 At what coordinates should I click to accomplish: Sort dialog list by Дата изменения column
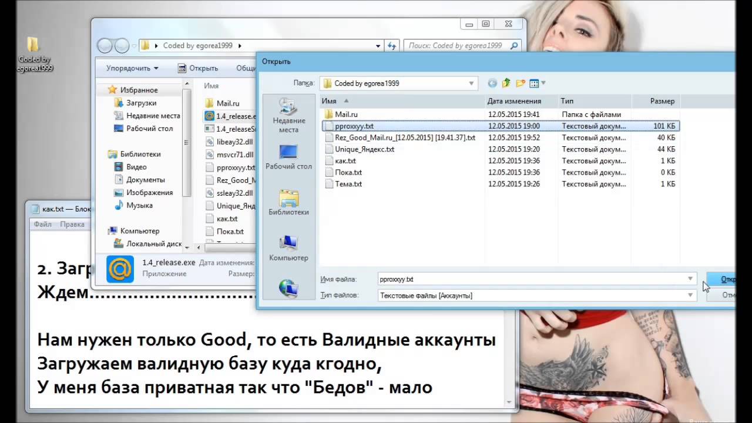(522, 101)
